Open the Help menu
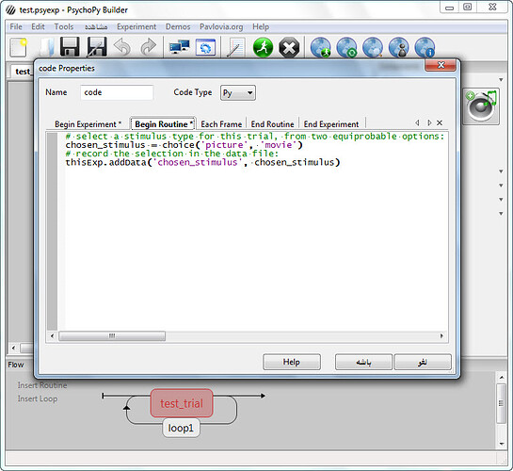This screenshot has width=513, height=471. [261, 26]
